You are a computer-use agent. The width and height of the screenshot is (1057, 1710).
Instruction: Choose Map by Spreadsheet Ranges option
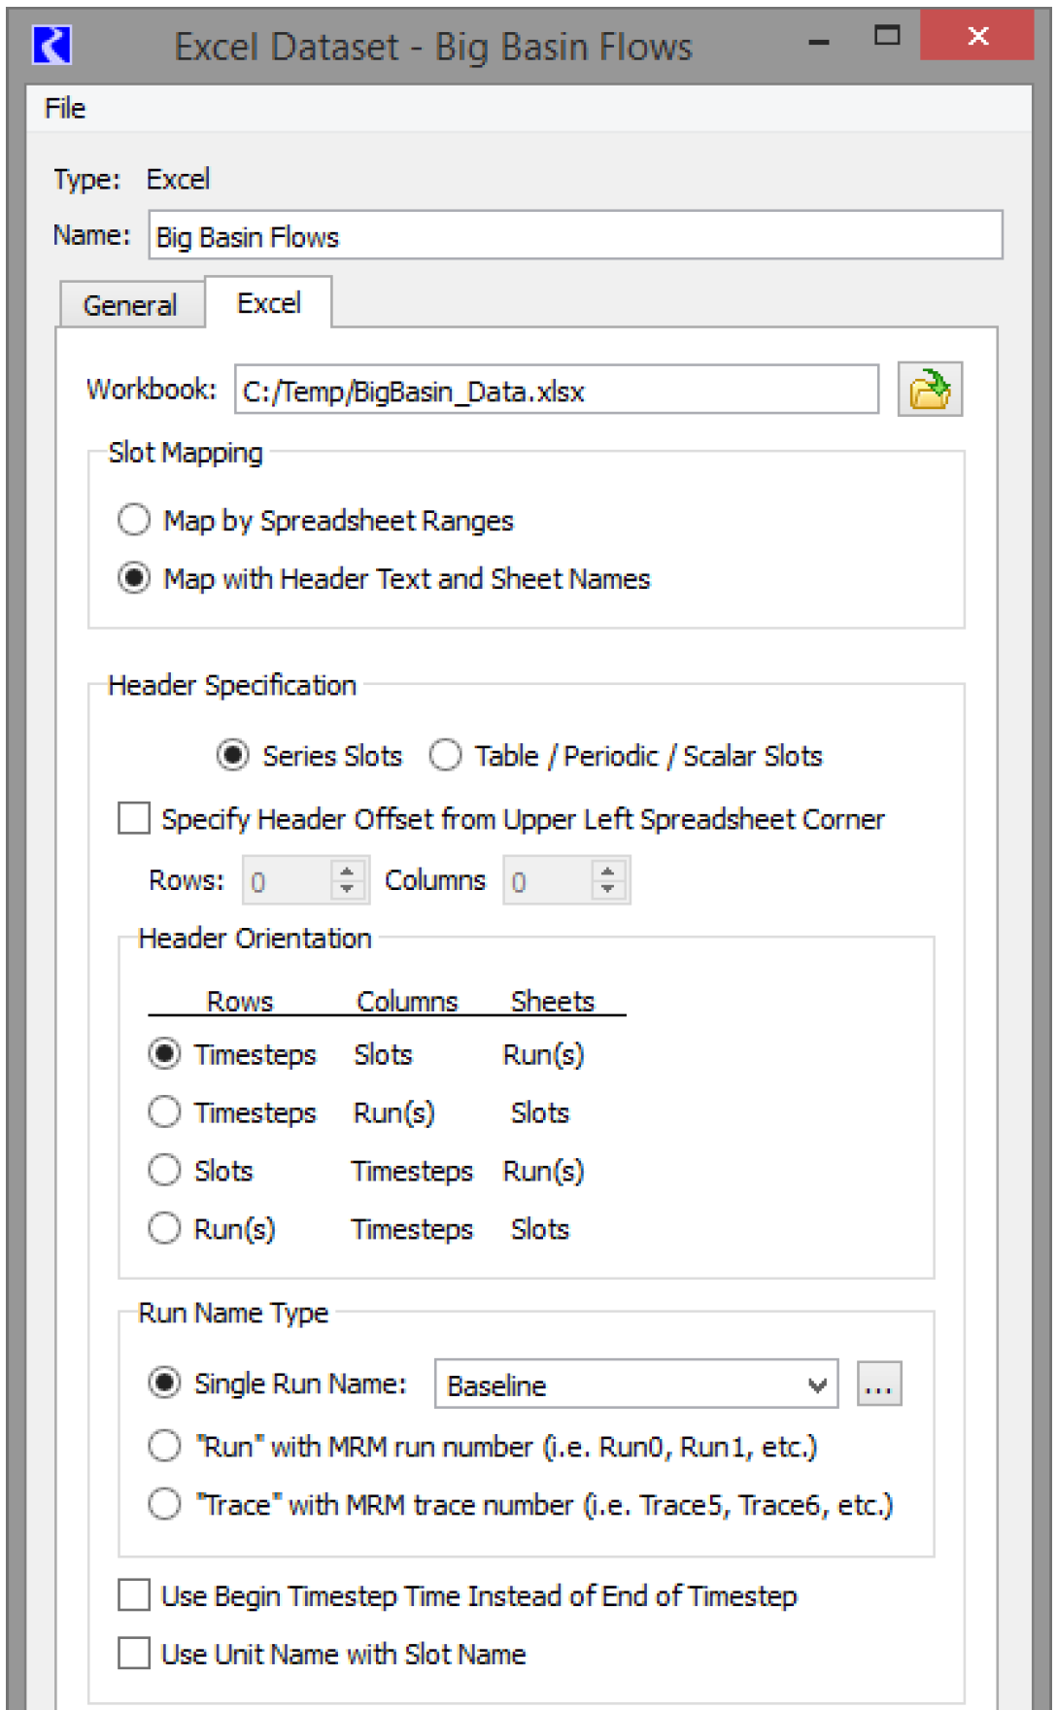[x=134, y=520]
